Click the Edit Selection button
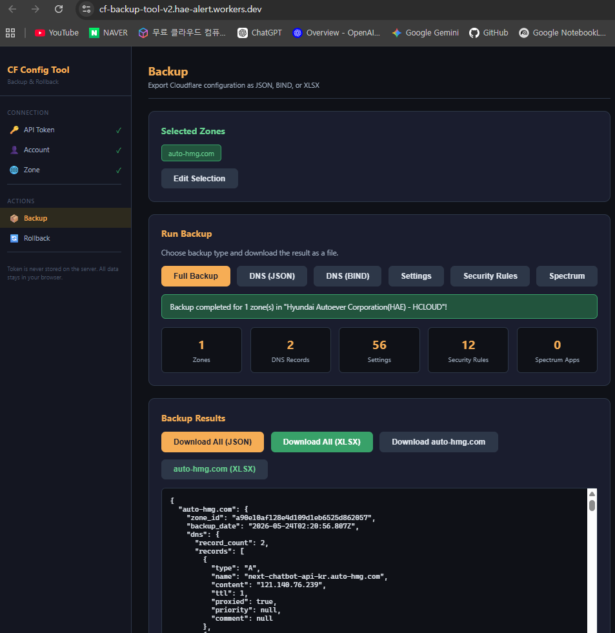Viewport: 615px width, 633px height. pyautogui.click(x=199, y=179)
